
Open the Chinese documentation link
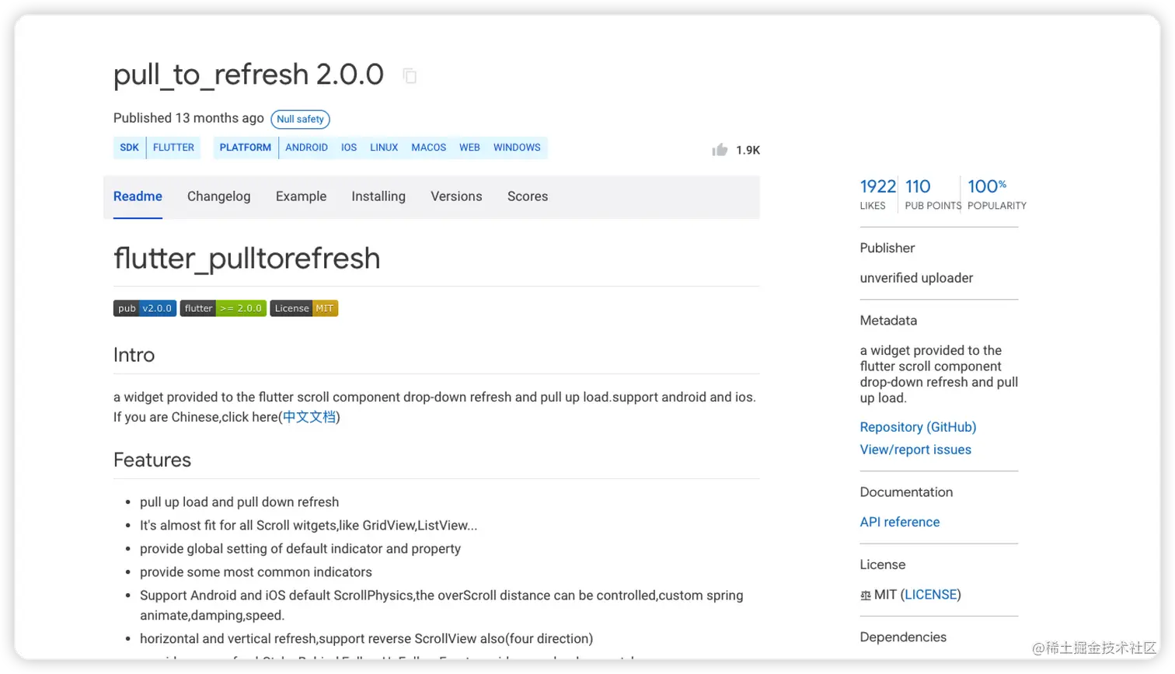pyautogui.click(x=309, y=417)
